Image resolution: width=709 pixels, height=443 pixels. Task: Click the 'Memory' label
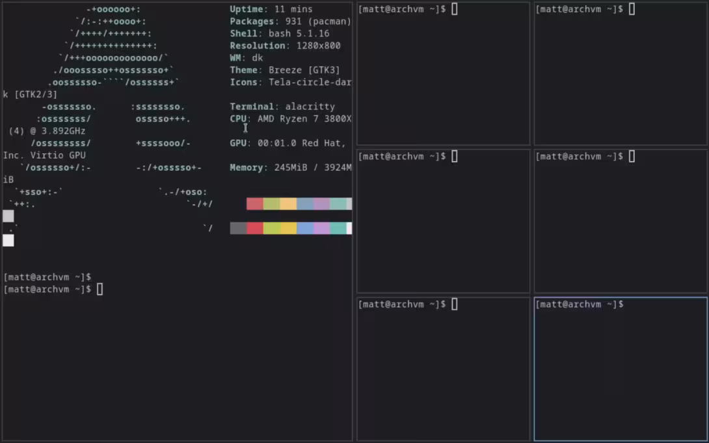click(247, 168)
